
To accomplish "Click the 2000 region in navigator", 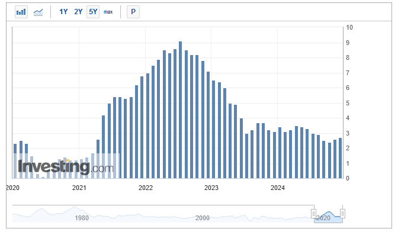I will tap(203, 218).
